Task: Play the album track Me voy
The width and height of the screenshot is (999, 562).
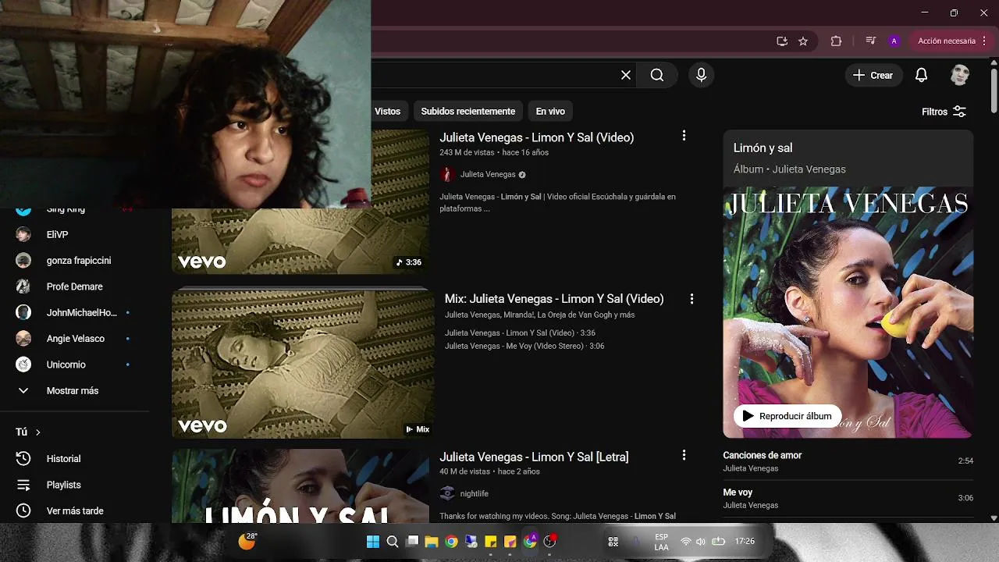Action: tap(848, 498)
